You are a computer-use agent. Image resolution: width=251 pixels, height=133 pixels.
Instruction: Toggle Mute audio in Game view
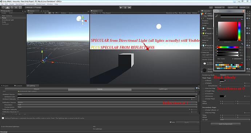[182, 13]
